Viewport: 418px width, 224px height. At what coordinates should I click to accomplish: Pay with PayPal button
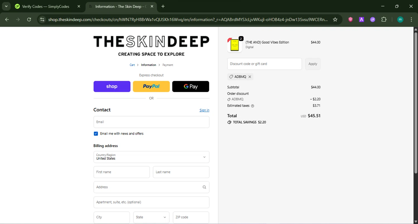(151, 86)
